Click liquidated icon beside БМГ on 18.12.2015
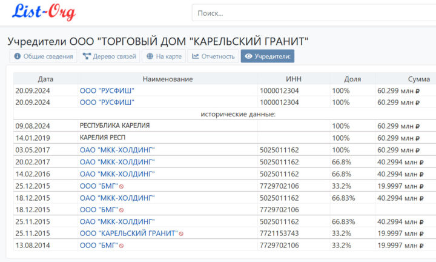The height and width of the screenshot is (262, 436). tap(122, 210)
